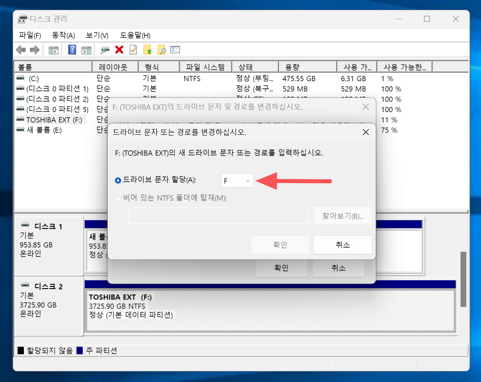Click the 529 MB capacity cell
Viewport: 481px width, 382px height.
[295, 89]
